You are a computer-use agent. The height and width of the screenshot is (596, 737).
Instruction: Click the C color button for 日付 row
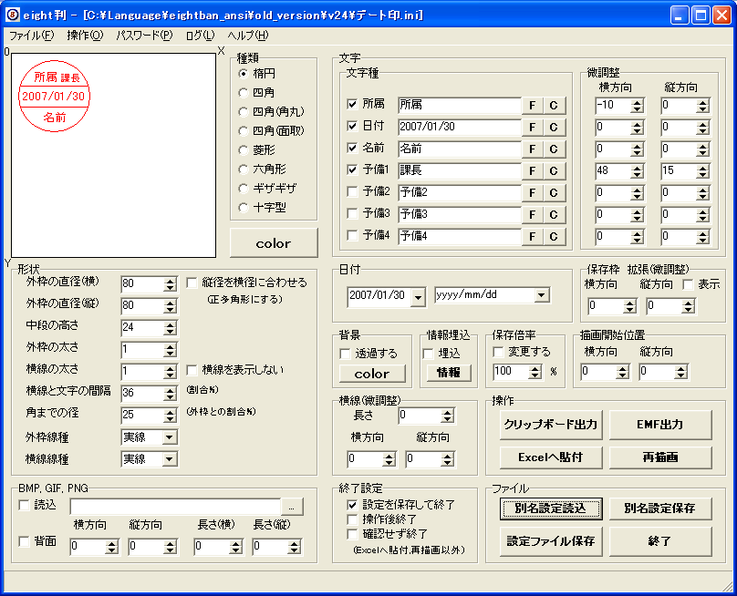tap(554, 128)
